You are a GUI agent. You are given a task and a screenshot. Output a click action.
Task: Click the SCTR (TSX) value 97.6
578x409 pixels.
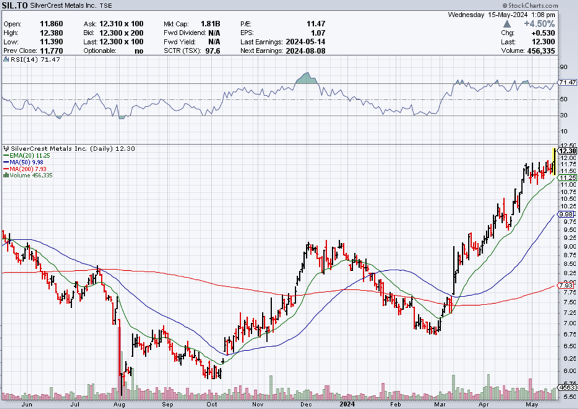[213, 51]
